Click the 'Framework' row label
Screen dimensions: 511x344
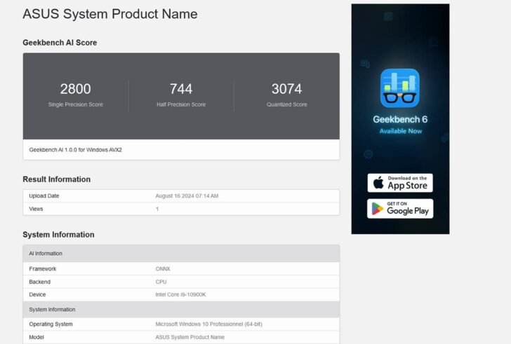click(42, 268)
